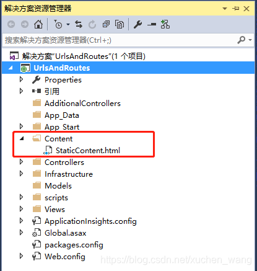The width and height of the screenshot is (257, 271).
Task: Select the App_Start folder name
Action: [62, 127]
